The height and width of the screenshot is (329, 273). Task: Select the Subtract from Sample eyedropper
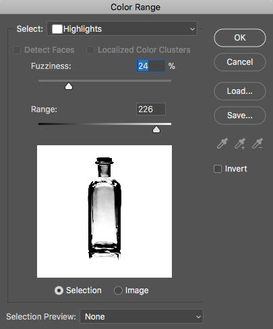(x=257, y=144)
